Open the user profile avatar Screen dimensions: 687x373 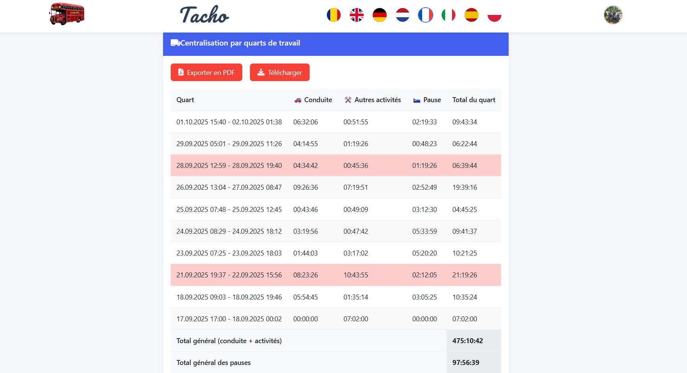pos(613,15)
